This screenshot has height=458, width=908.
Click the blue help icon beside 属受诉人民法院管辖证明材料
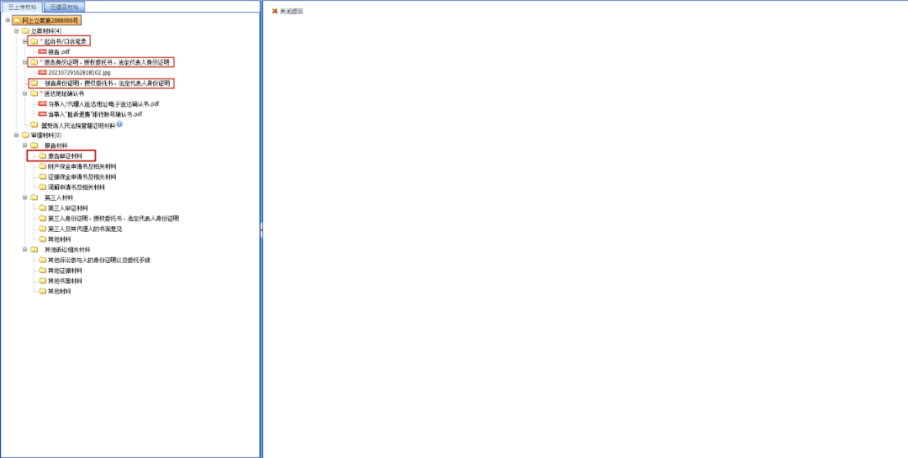coord(119,124)
